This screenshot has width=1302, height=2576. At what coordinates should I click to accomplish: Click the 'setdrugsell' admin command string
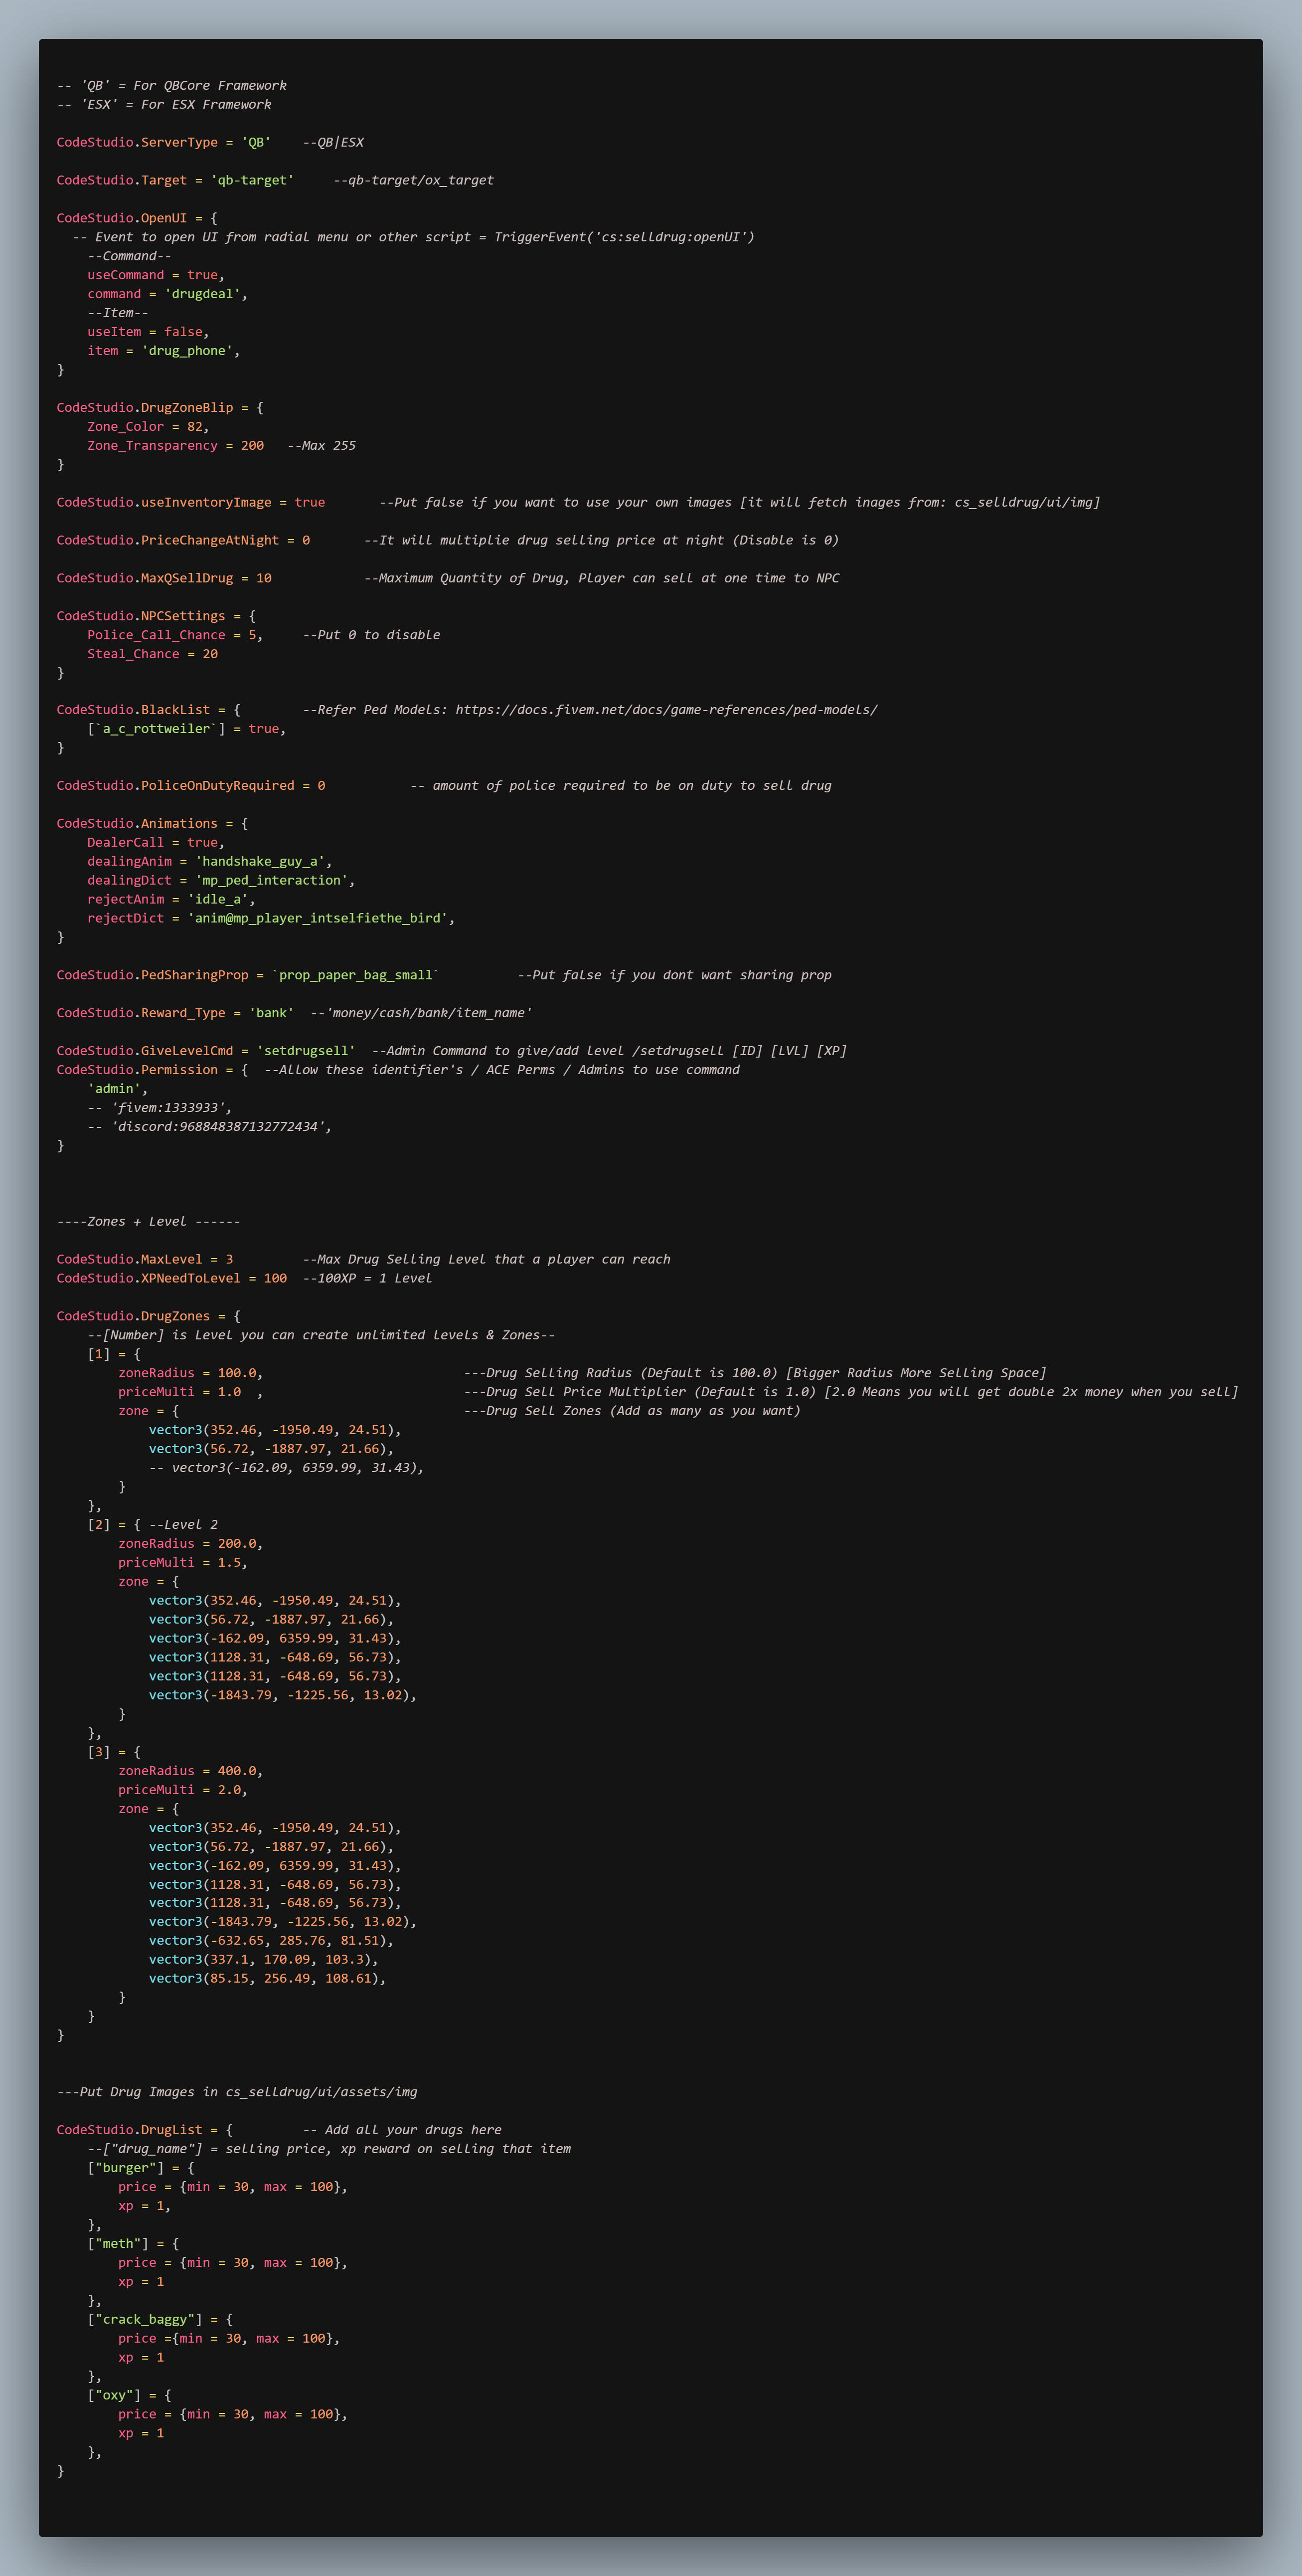click(306, 1051)
